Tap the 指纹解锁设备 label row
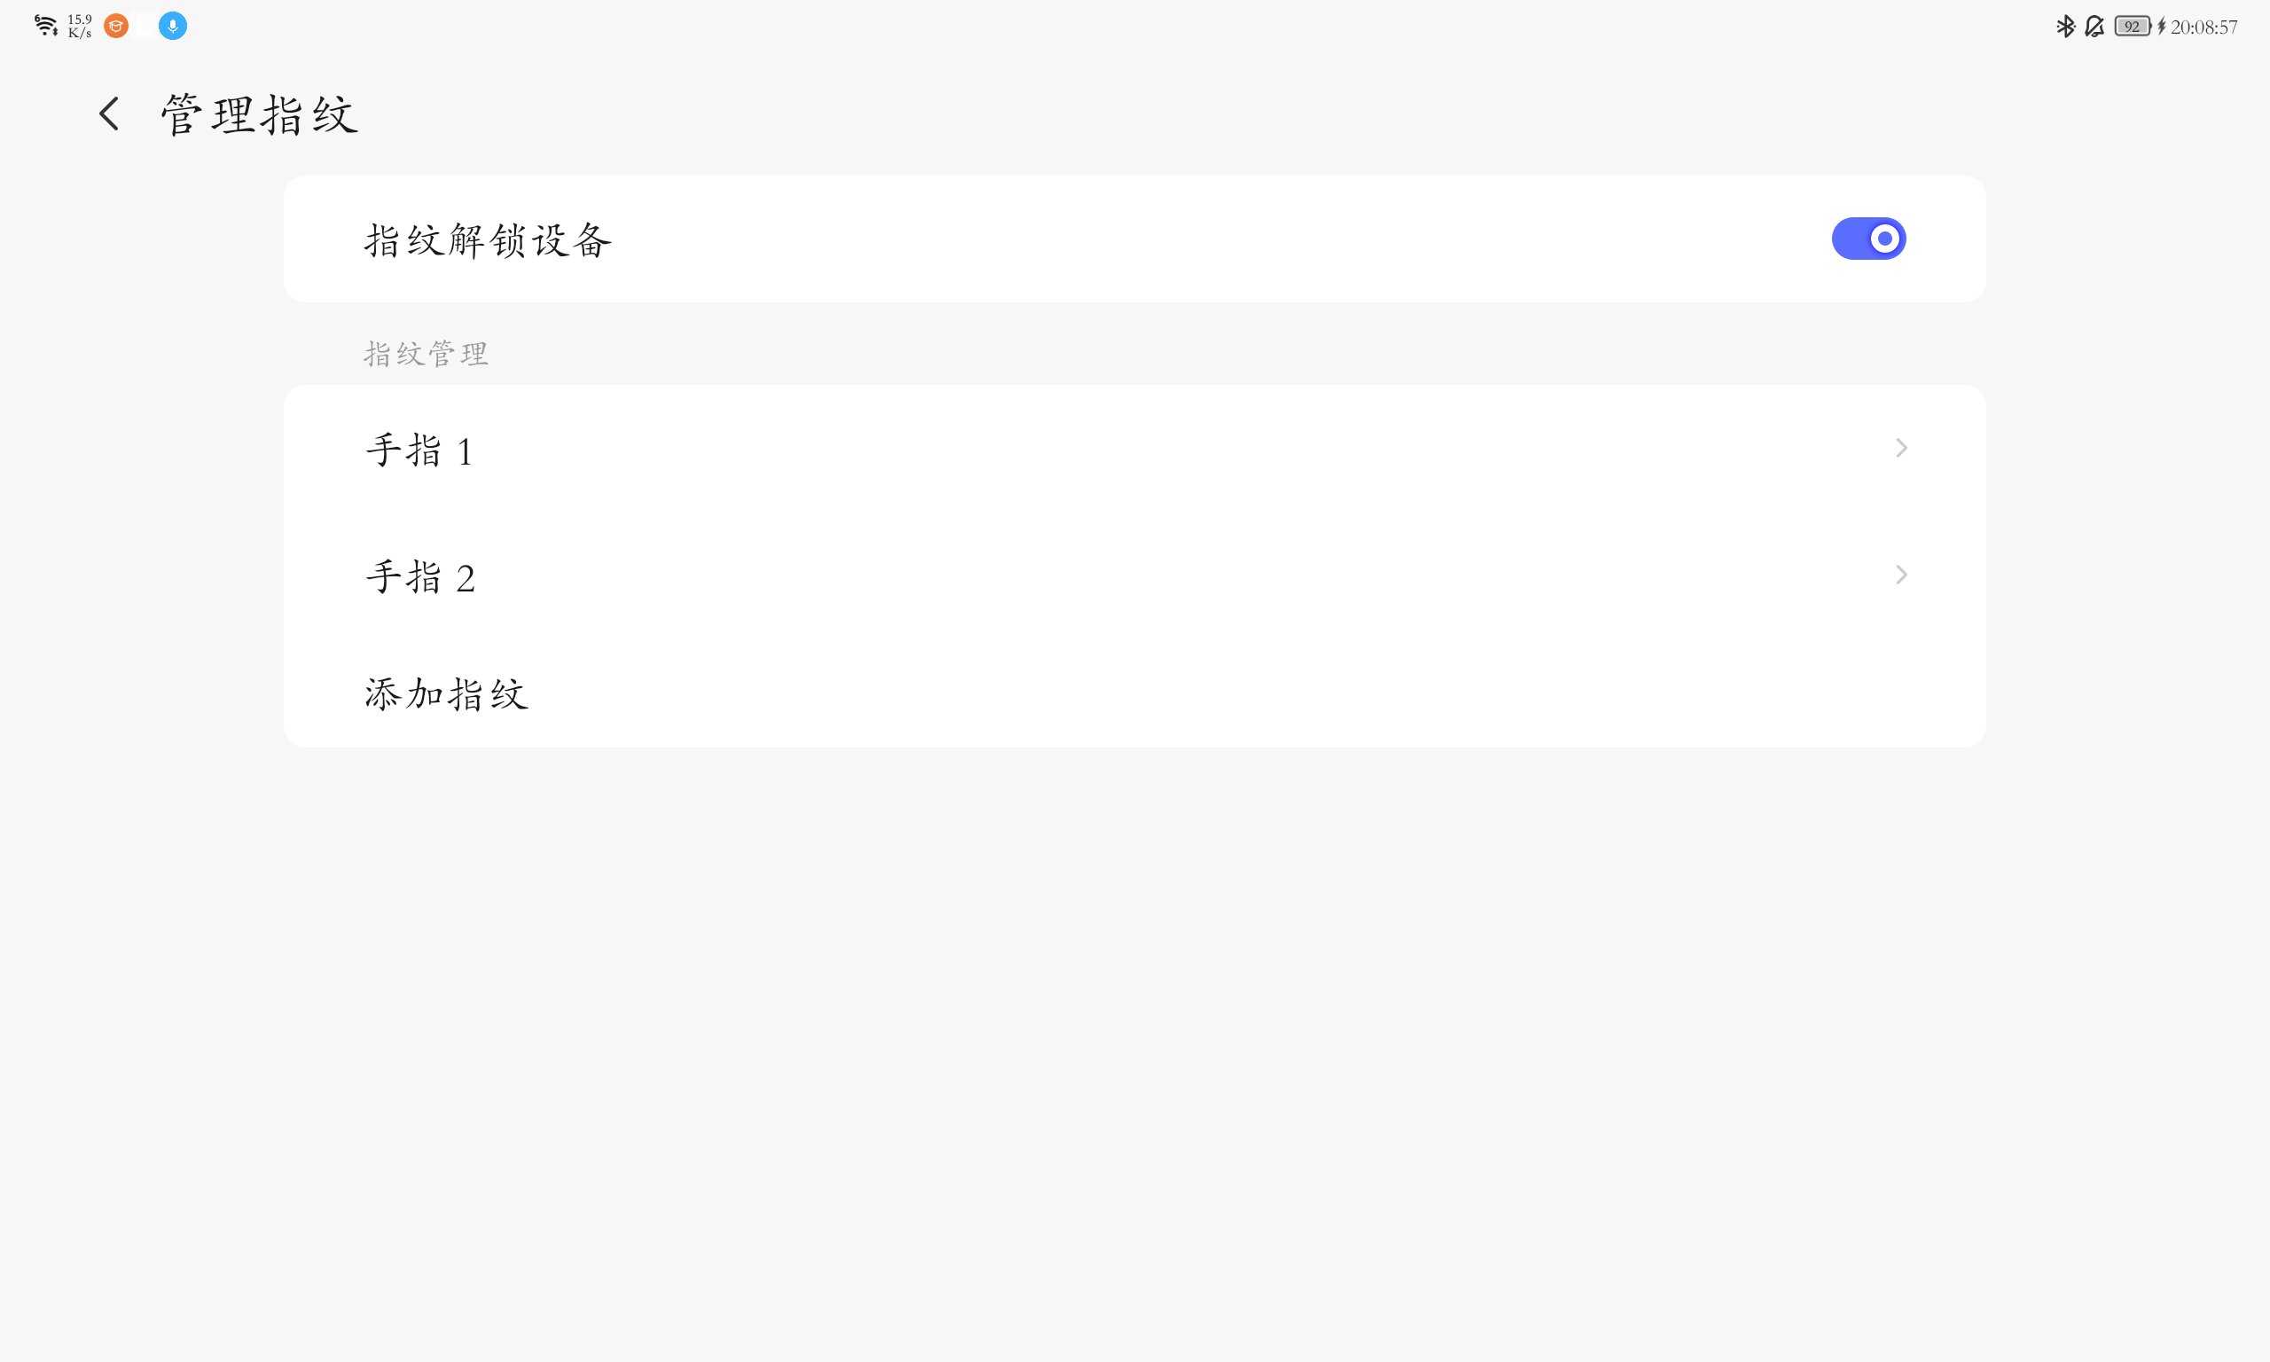Screen dimensions: 2270x1362 coord(1135,239)
